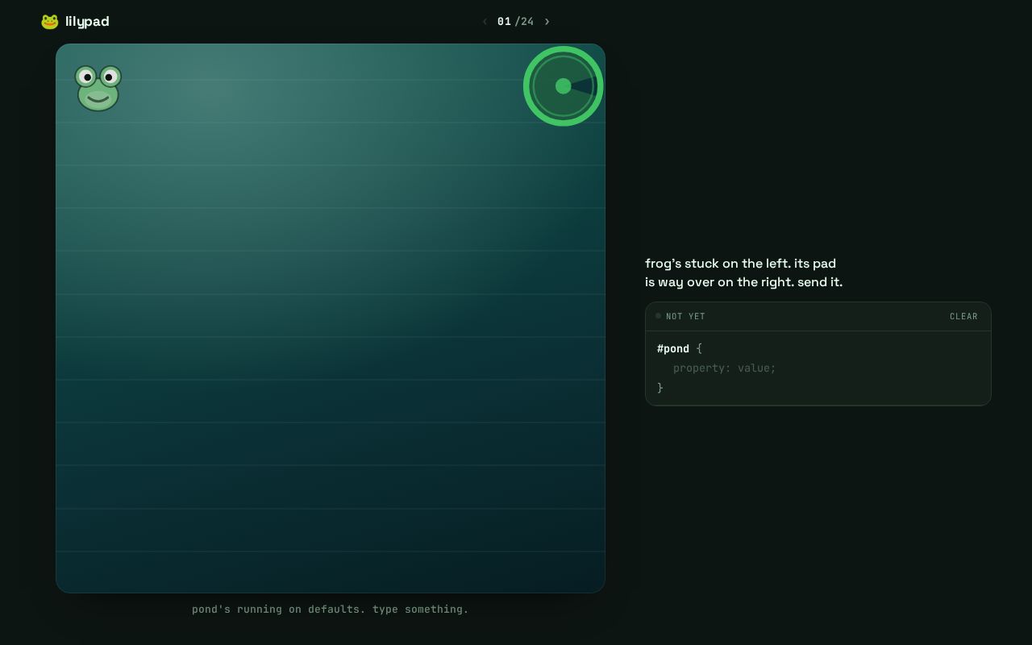Open the level counter 01/24

coord(515,22)
